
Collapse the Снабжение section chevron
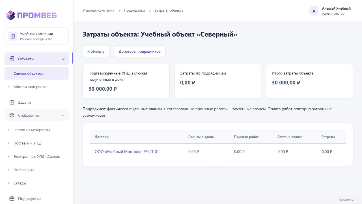click(x=63, y=115)
